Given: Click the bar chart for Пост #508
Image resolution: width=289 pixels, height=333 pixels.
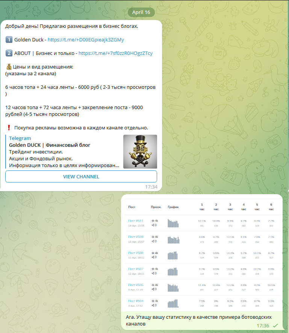Looking at the screenshot, I should coord(172,255).
